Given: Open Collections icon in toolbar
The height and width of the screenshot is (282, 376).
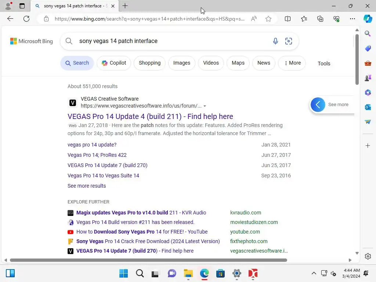Looking at the screenshot, I should tap(320, 19).
